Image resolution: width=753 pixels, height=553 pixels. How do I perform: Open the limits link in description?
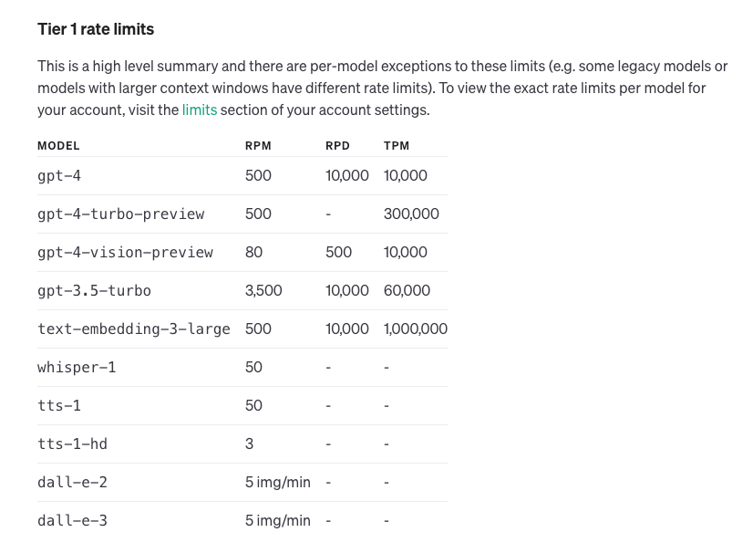tap(200, 110)
